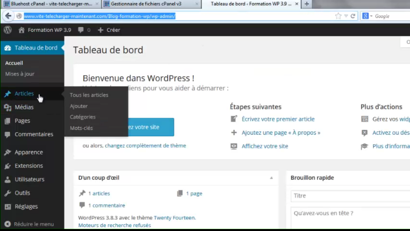The width and height of the screenshot is (410, 231).
Task: Click the Utilisateurs person icon
Action: [x=8, y=179]
